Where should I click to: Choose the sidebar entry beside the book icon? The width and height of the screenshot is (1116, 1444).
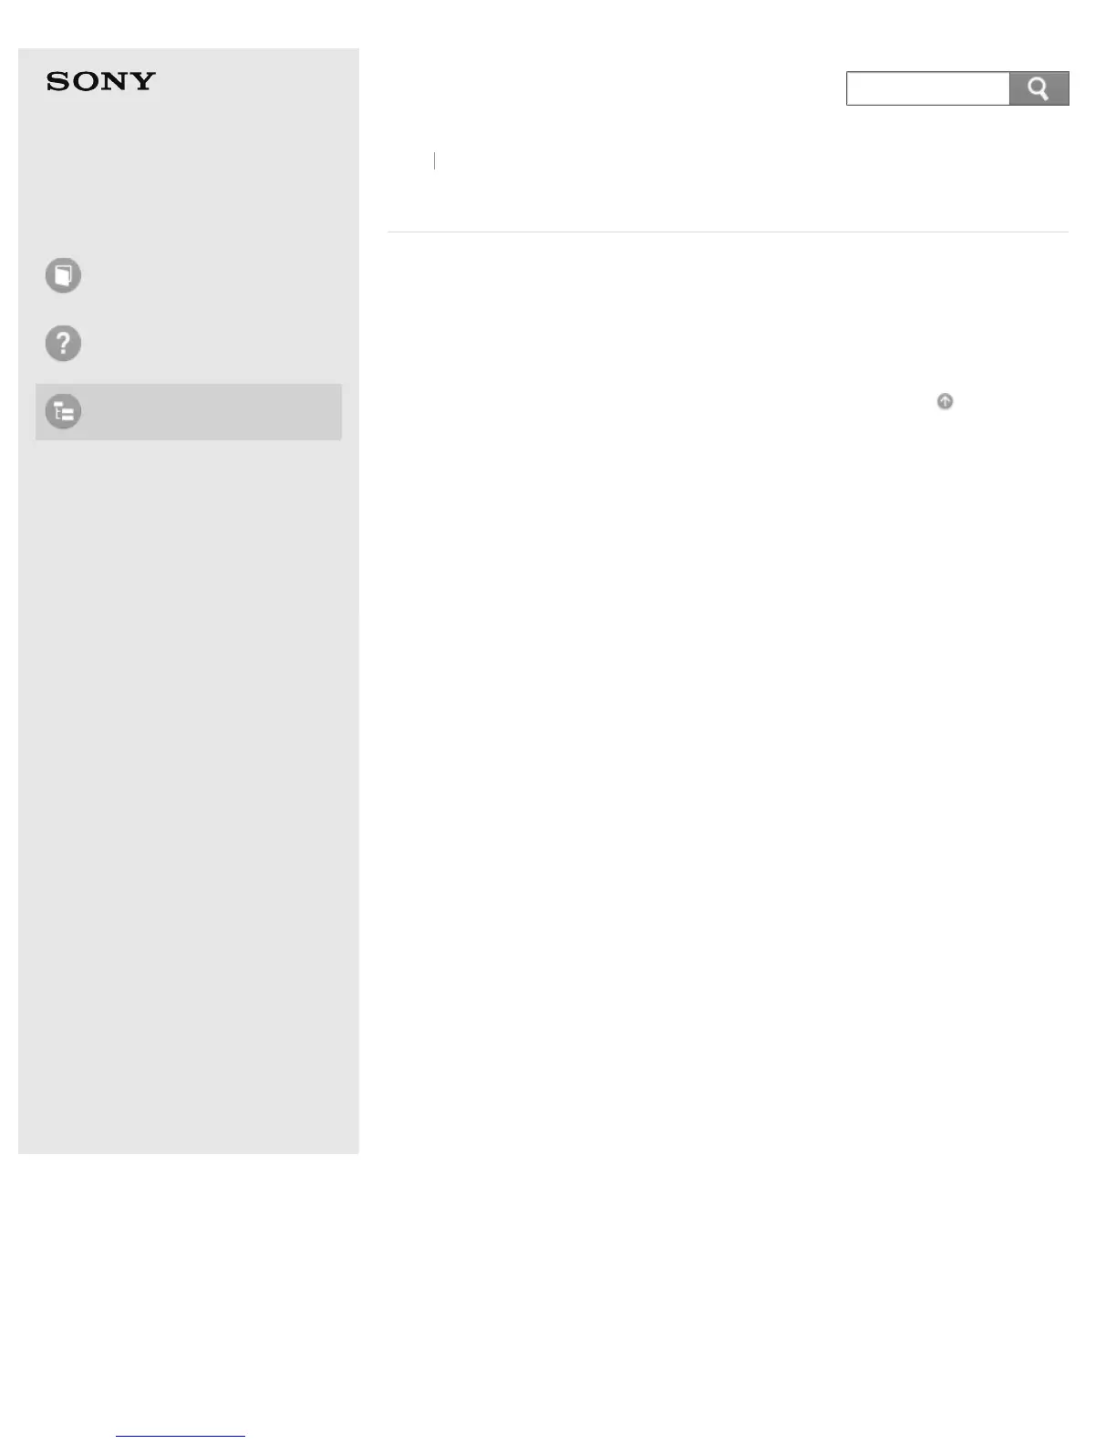click(x=189, y=275)
